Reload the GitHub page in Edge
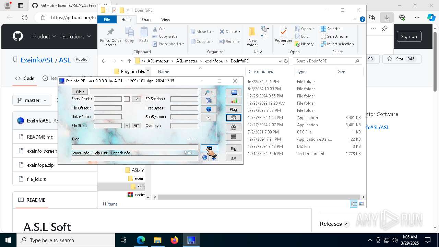This screenshot has height=247, width=439. pos(25,17)
